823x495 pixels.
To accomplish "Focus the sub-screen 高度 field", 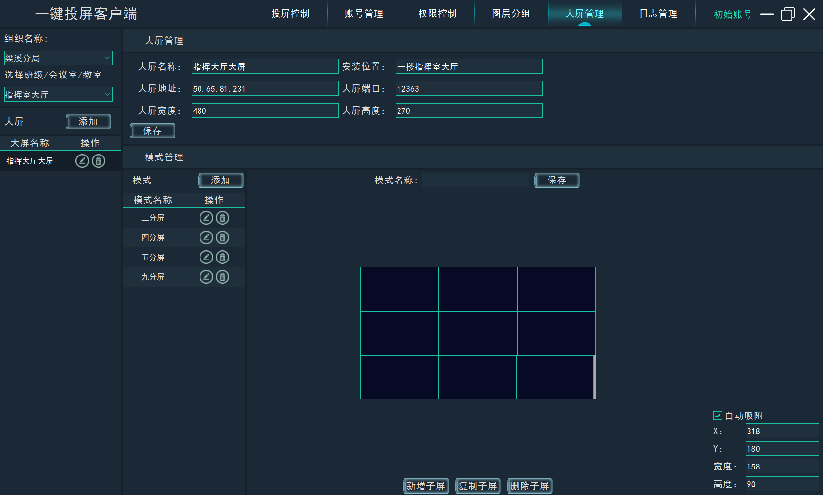I will pos(782,484).
